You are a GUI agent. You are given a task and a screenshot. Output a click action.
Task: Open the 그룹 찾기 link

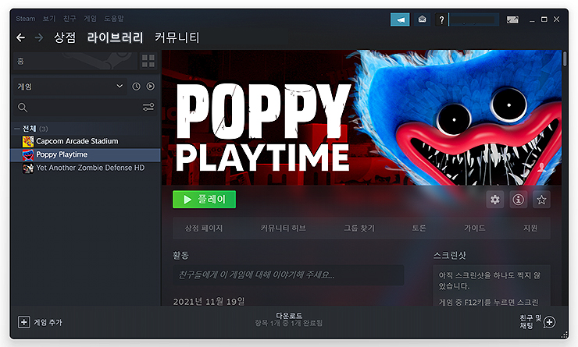(x=359, y=228)
